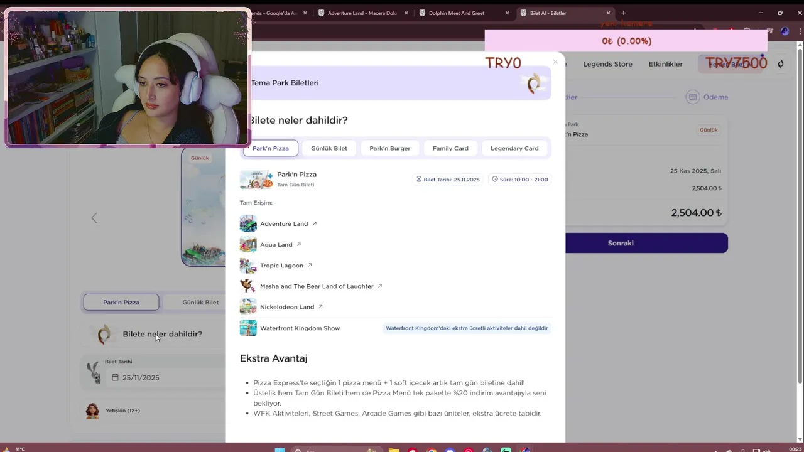804x452 pixels.
Task: Click the calendar icon in the date field
Action: (115, 377)
